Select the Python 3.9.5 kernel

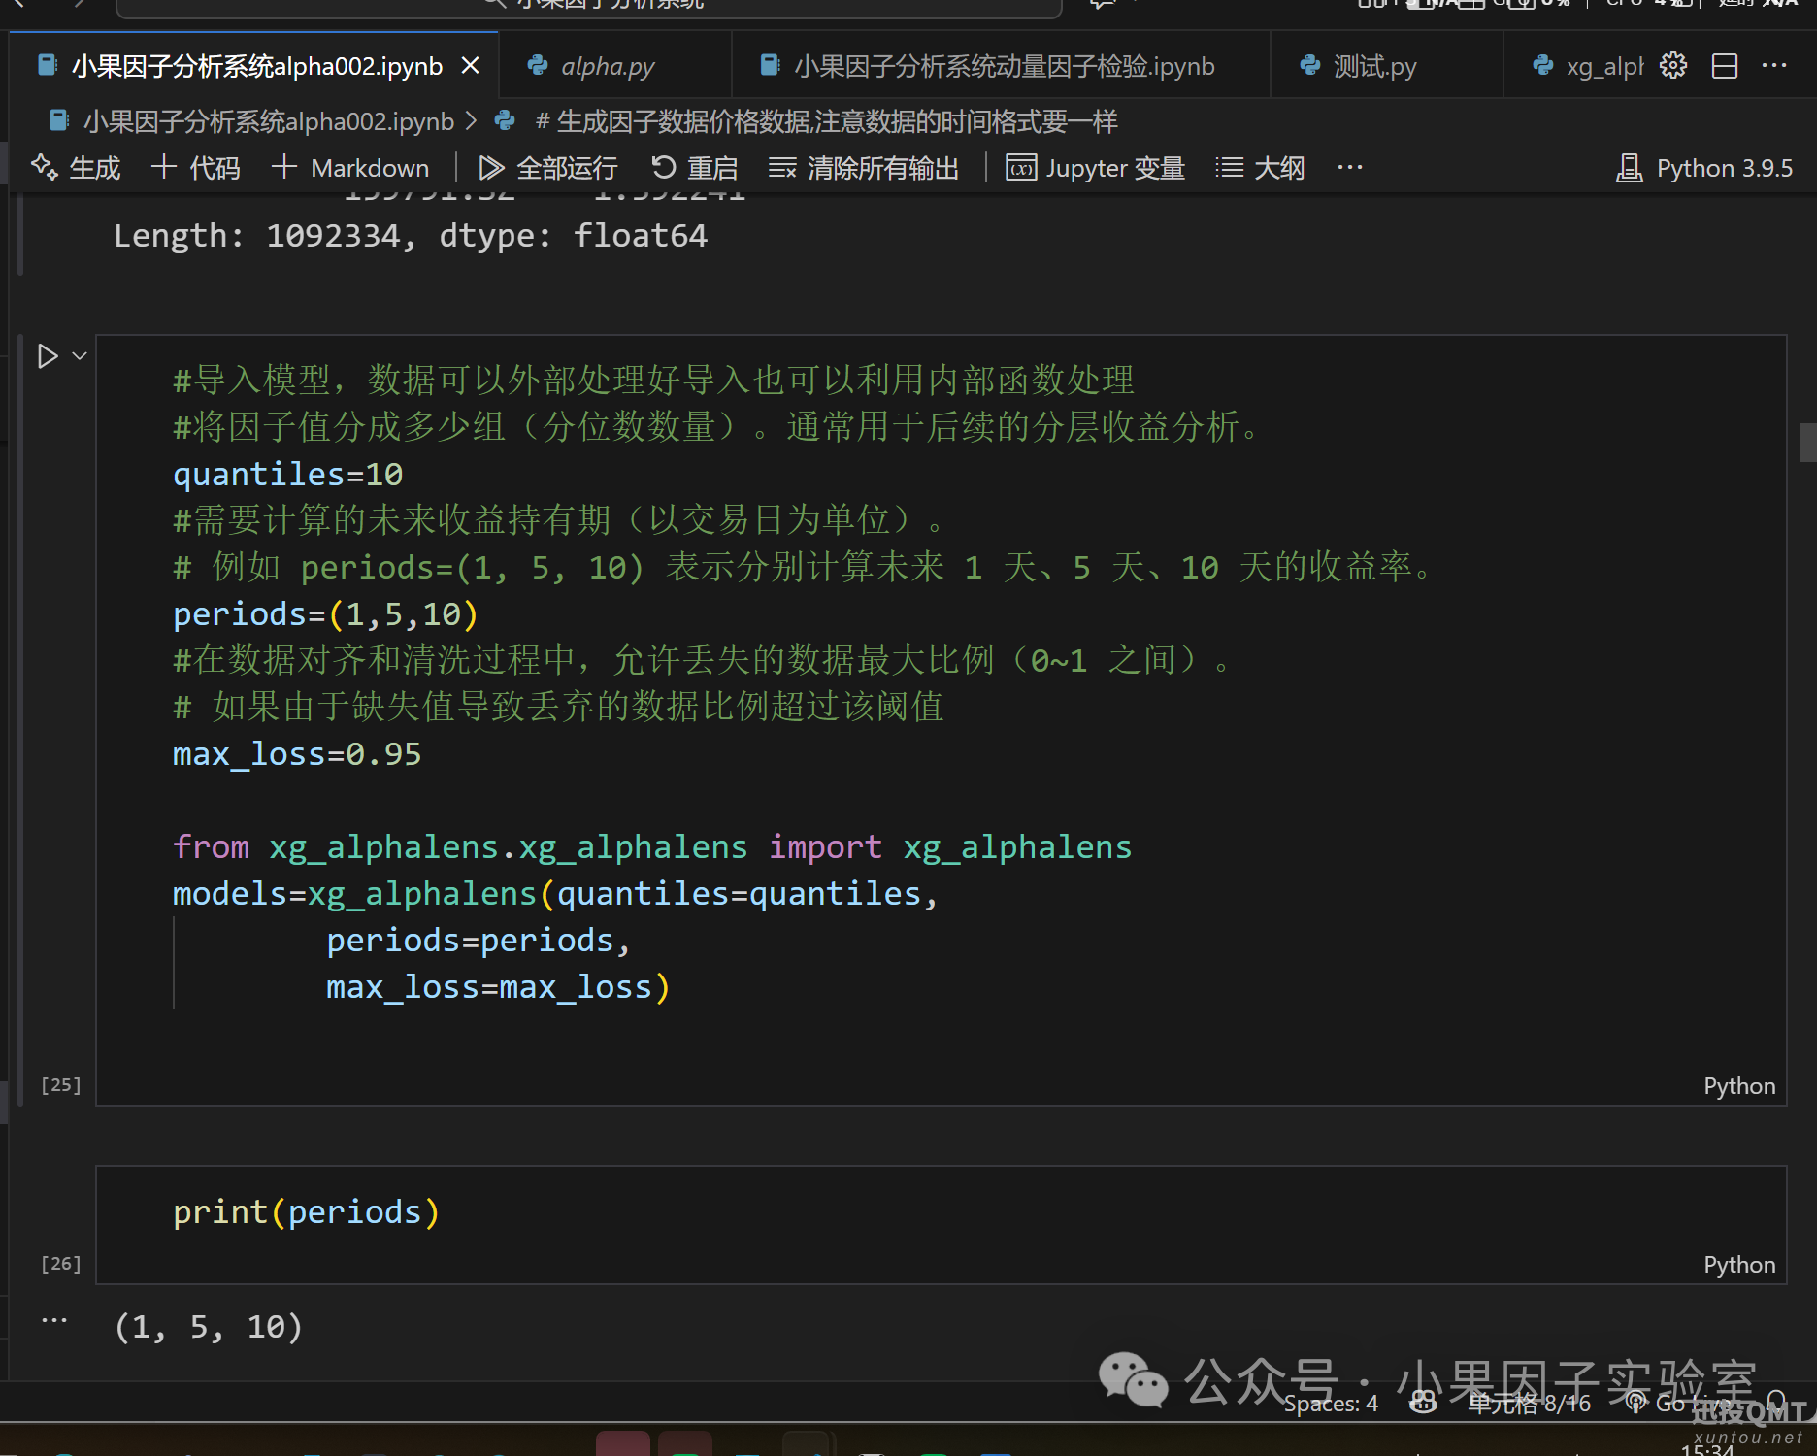[1704, 168]
